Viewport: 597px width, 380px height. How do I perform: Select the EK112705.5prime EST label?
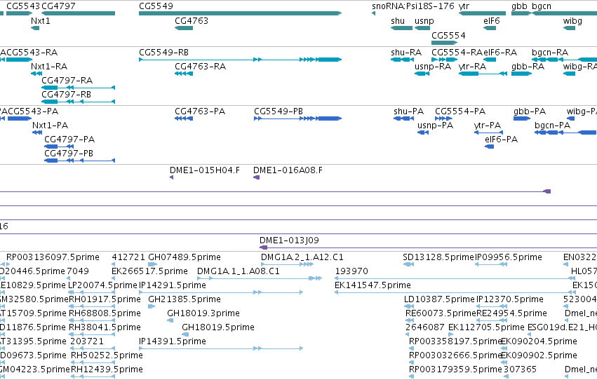tap(487, 327)
